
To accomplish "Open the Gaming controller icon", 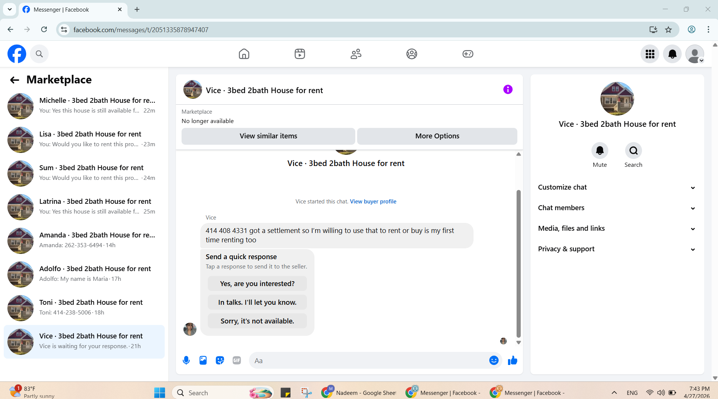I will 468,54.
